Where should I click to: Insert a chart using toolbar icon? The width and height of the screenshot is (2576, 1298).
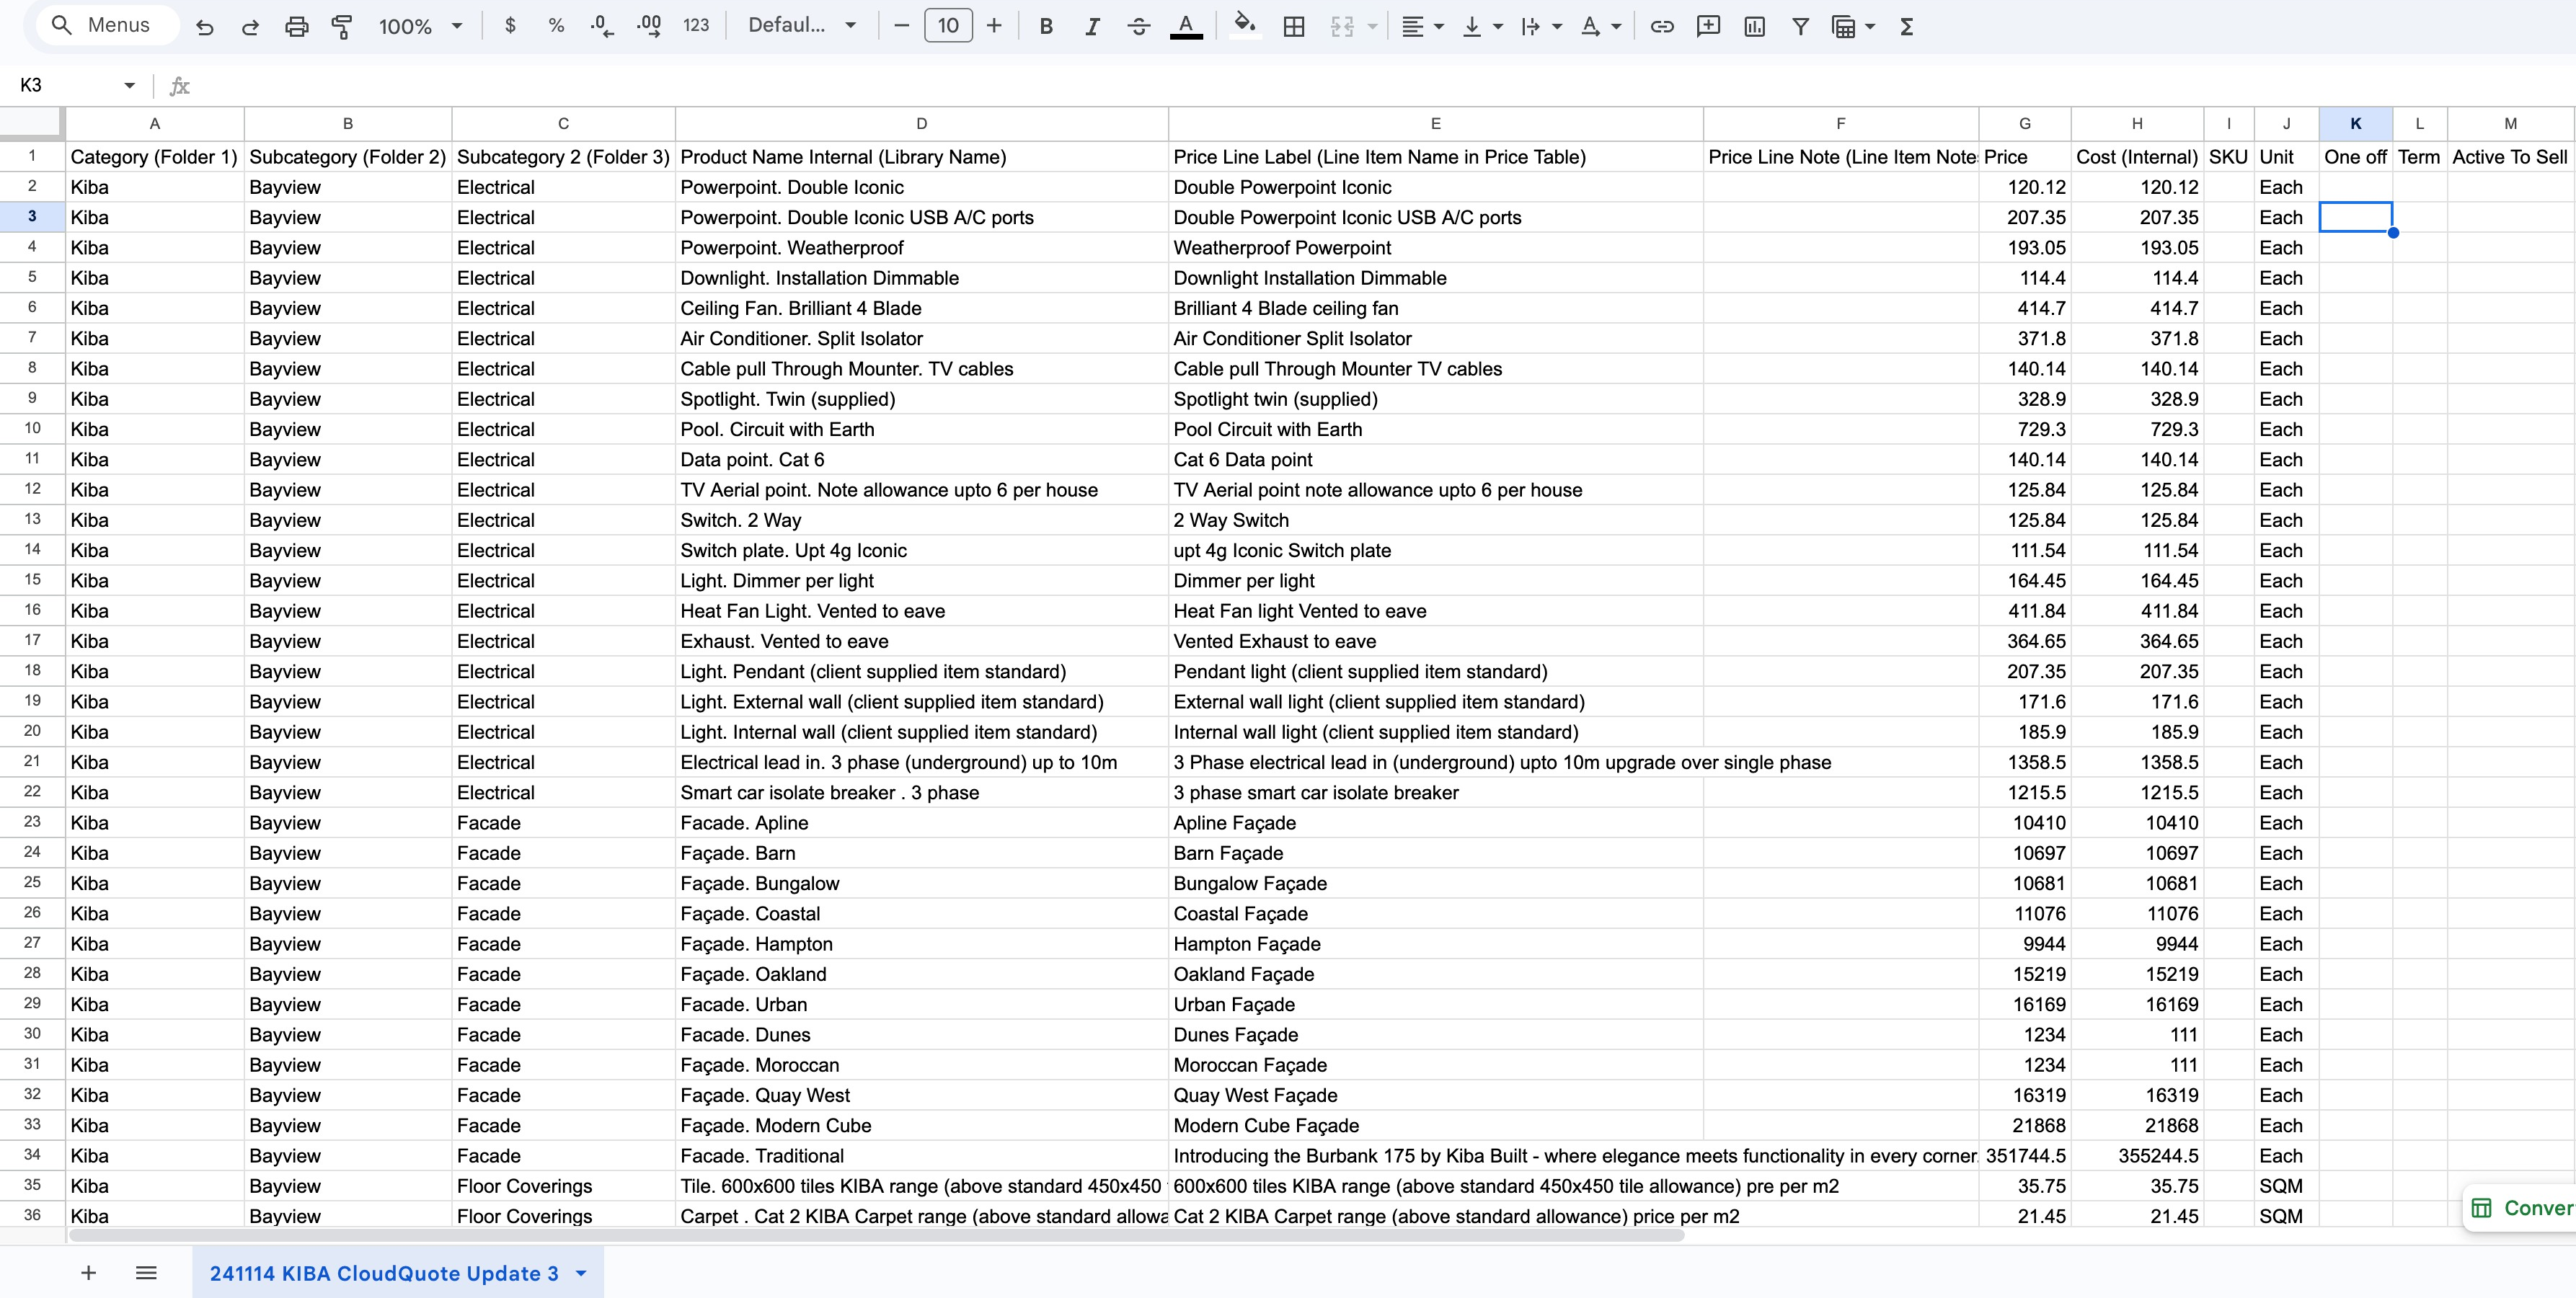pyautogui.click(x=1754, y=27)
